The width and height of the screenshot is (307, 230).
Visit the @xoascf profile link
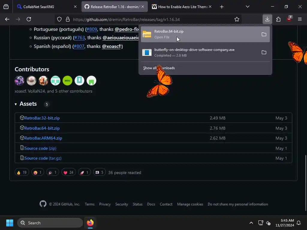(x=112, y=46)
